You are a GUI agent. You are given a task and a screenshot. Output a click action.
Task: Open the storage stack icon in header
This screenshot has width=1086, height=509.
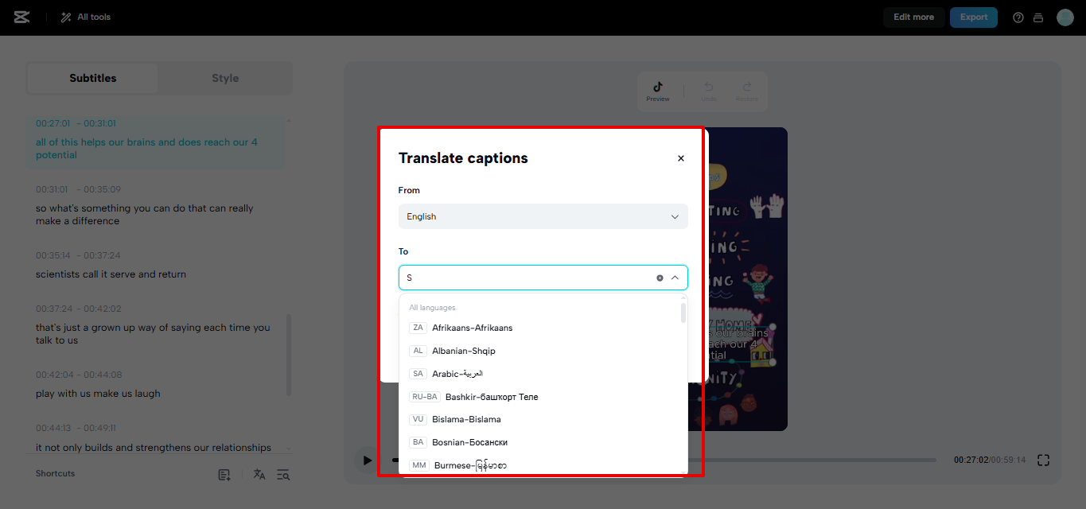point(1037,17)
